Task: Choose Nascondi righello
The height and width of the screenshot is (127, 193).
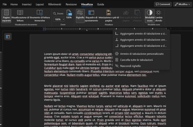Action: (x=141, y=66)
